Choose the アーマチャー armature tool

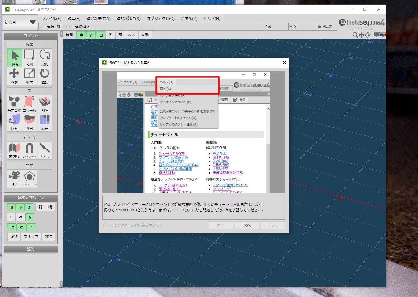tap(30, 179)
